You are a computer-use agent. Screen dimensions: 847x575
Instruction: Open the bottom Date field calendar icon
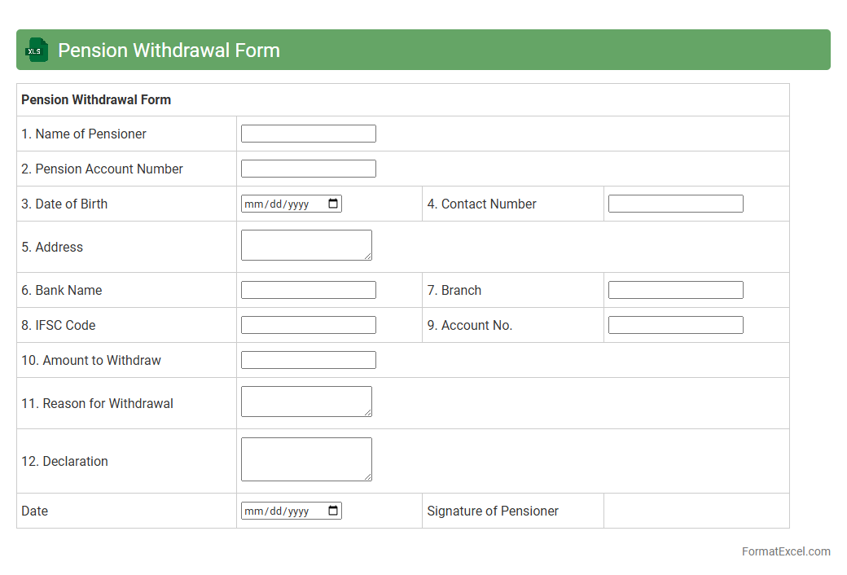click(333, 511)
